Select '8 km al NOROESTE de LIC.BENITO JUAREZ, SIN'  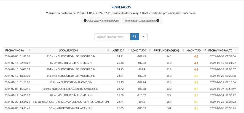tap(71, 89)
